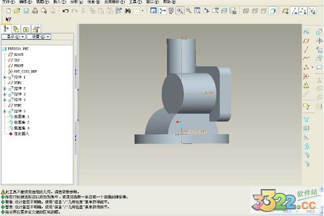Click the What's This help cursor icon
Screen dimensions: 324x216
pyautogui.click(x=8, y=20)
